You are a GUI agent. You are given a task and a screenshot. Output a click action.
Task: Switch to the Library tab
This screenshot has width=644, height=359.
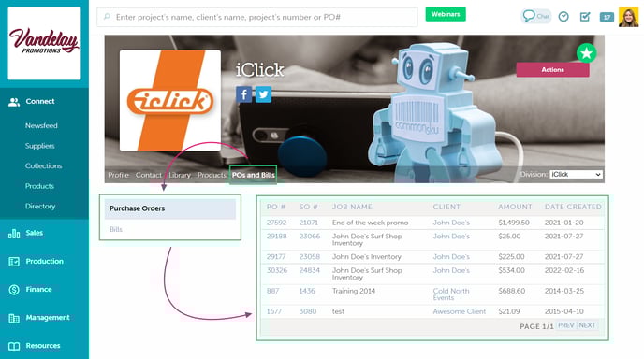click(180, 175)
